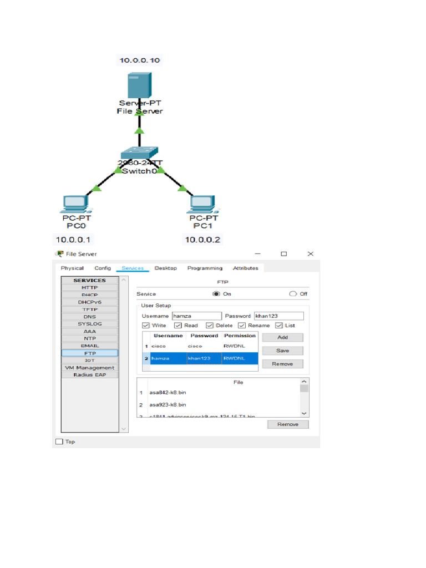The height and width of the screenshot is (568, 426).
Task: Click the Username column header in table
Action: (168, 336)
